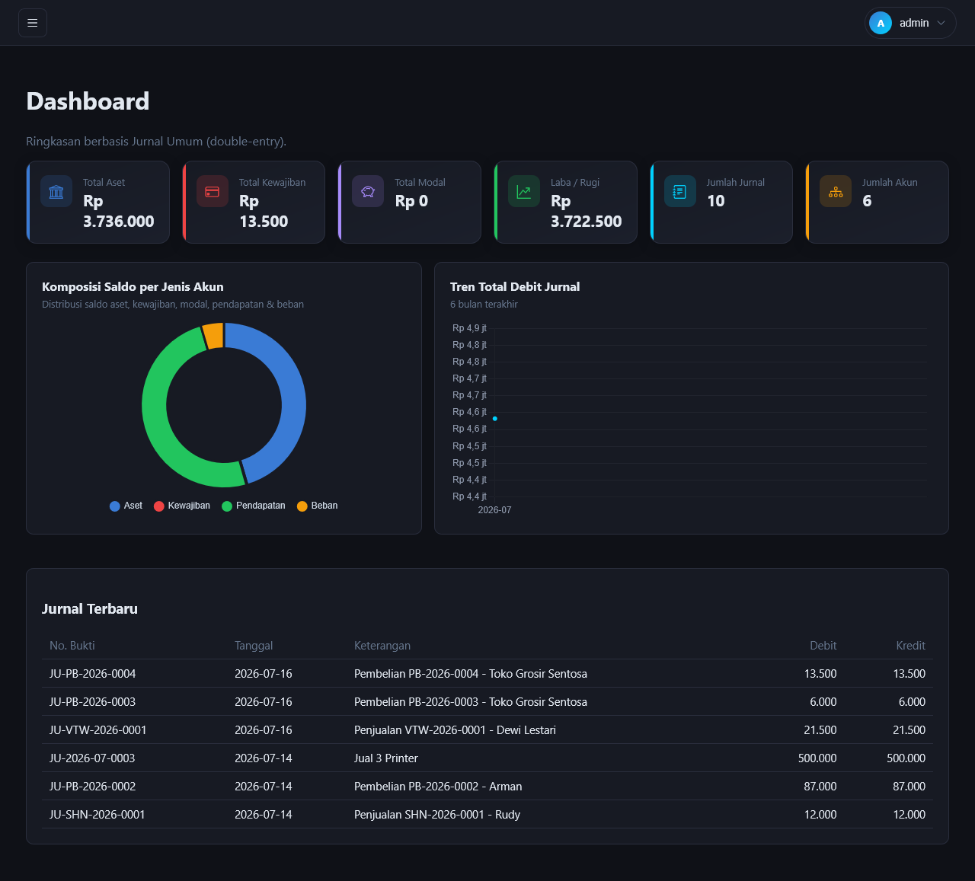Select journal entry JU-2026-07-0003
This screenshot has height=881, width=975.
487,758
